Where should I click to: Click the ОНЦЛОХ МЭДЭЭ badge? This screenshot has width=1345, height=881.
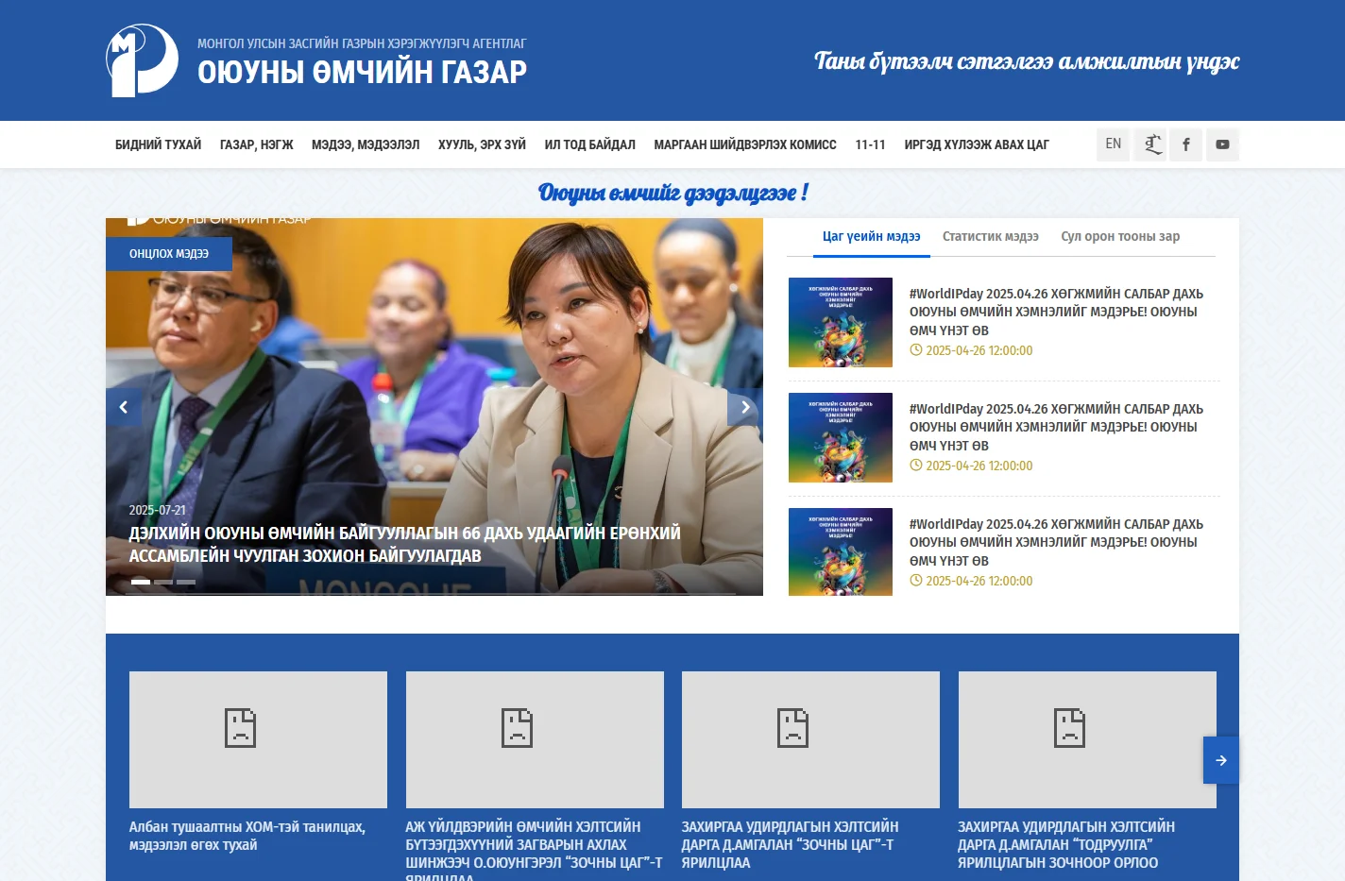169,254
